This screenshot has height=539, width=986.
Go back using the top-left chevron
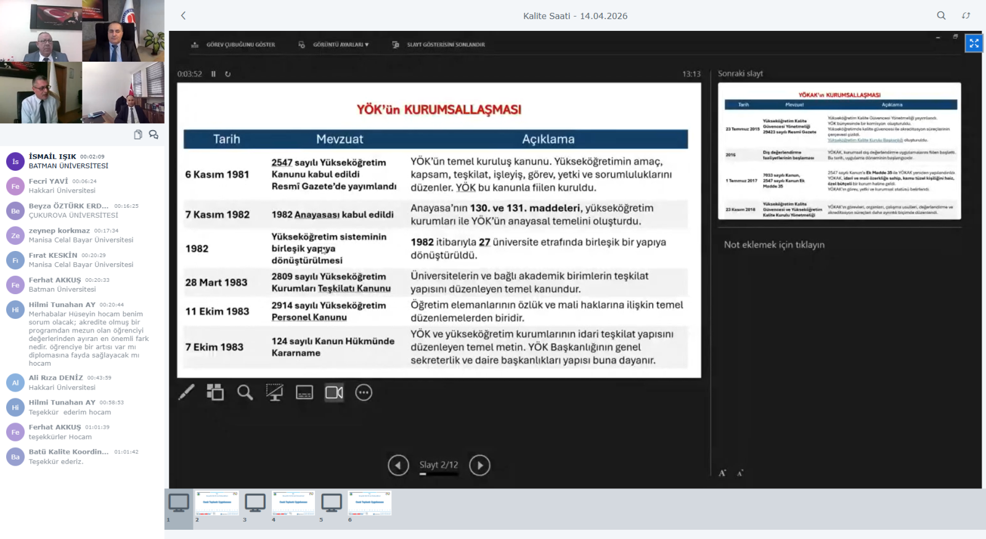(183, 15)
